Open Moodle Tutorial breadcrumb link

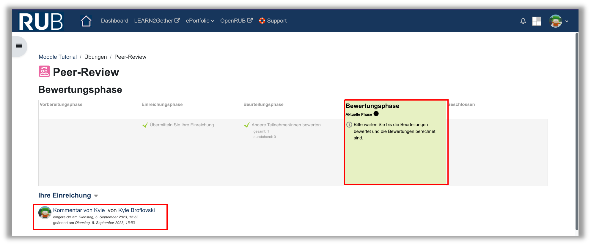pos(58,57)
